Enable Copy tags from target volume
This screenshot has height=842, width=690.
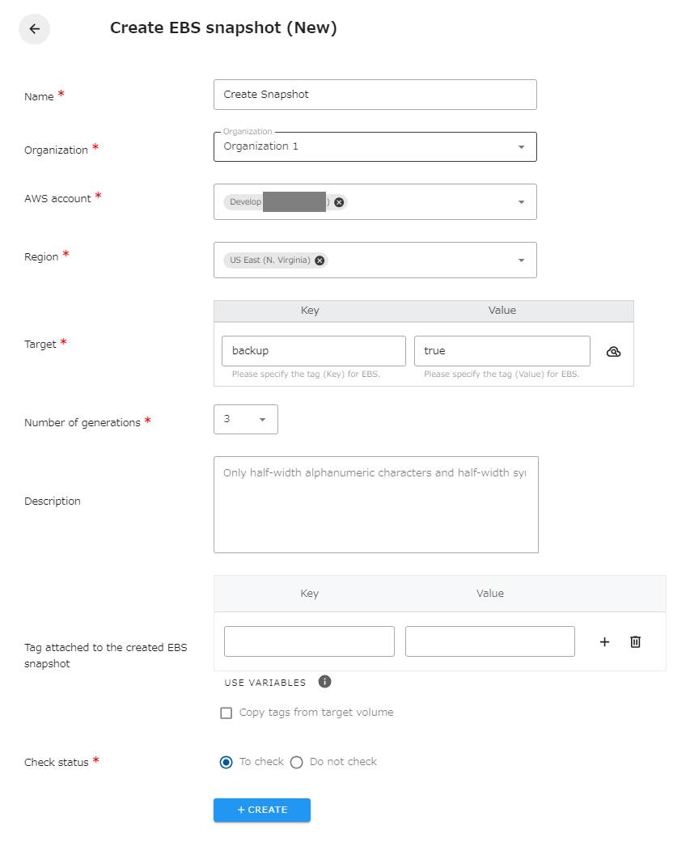[x=226, y=713]
